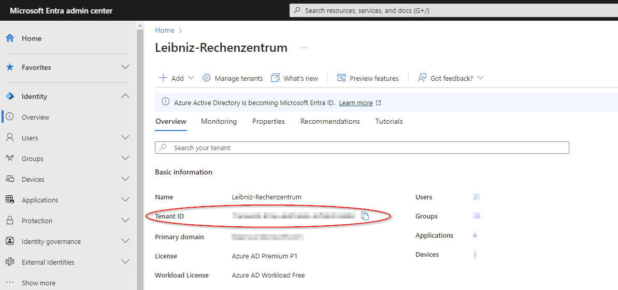Click the Favorites star icon
This screenshot has width=618, height=290.
(10, 67)
